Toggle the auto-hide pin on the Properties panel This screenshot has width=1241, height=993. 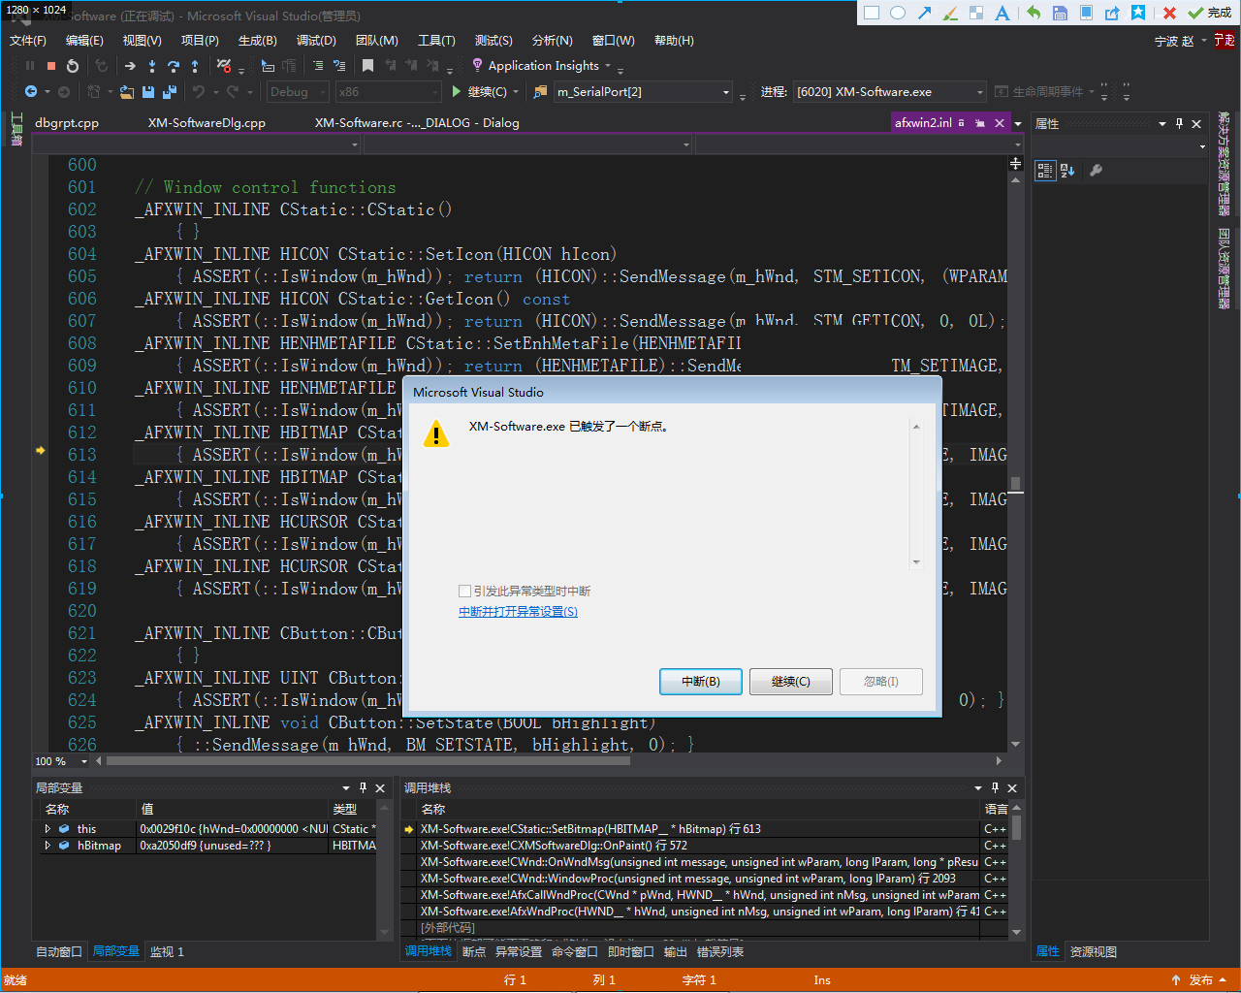(x=1179, y=123)
